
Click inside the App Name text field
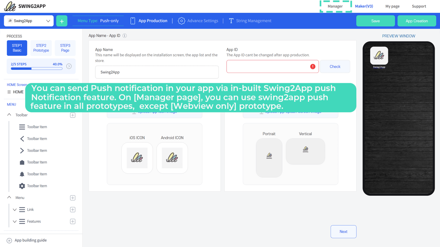[157, 72]
